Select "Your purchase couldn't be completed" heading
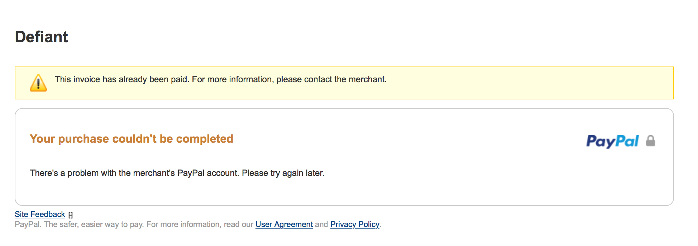This screenshot has width=698, height=246. pyautogui.click(x=131, y=139)
